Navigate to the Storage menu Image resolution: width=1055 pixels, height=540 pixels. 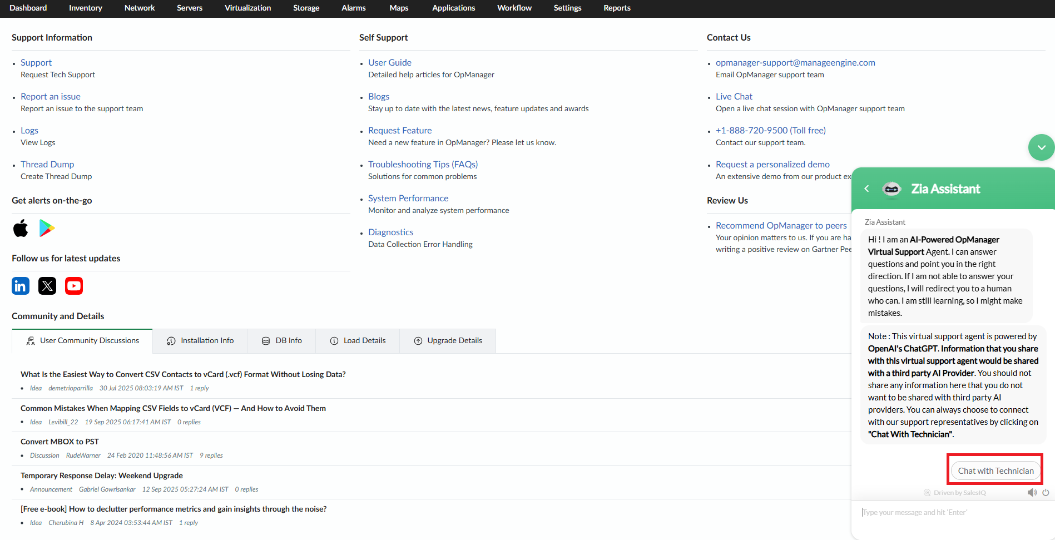[x=306, y=8]
